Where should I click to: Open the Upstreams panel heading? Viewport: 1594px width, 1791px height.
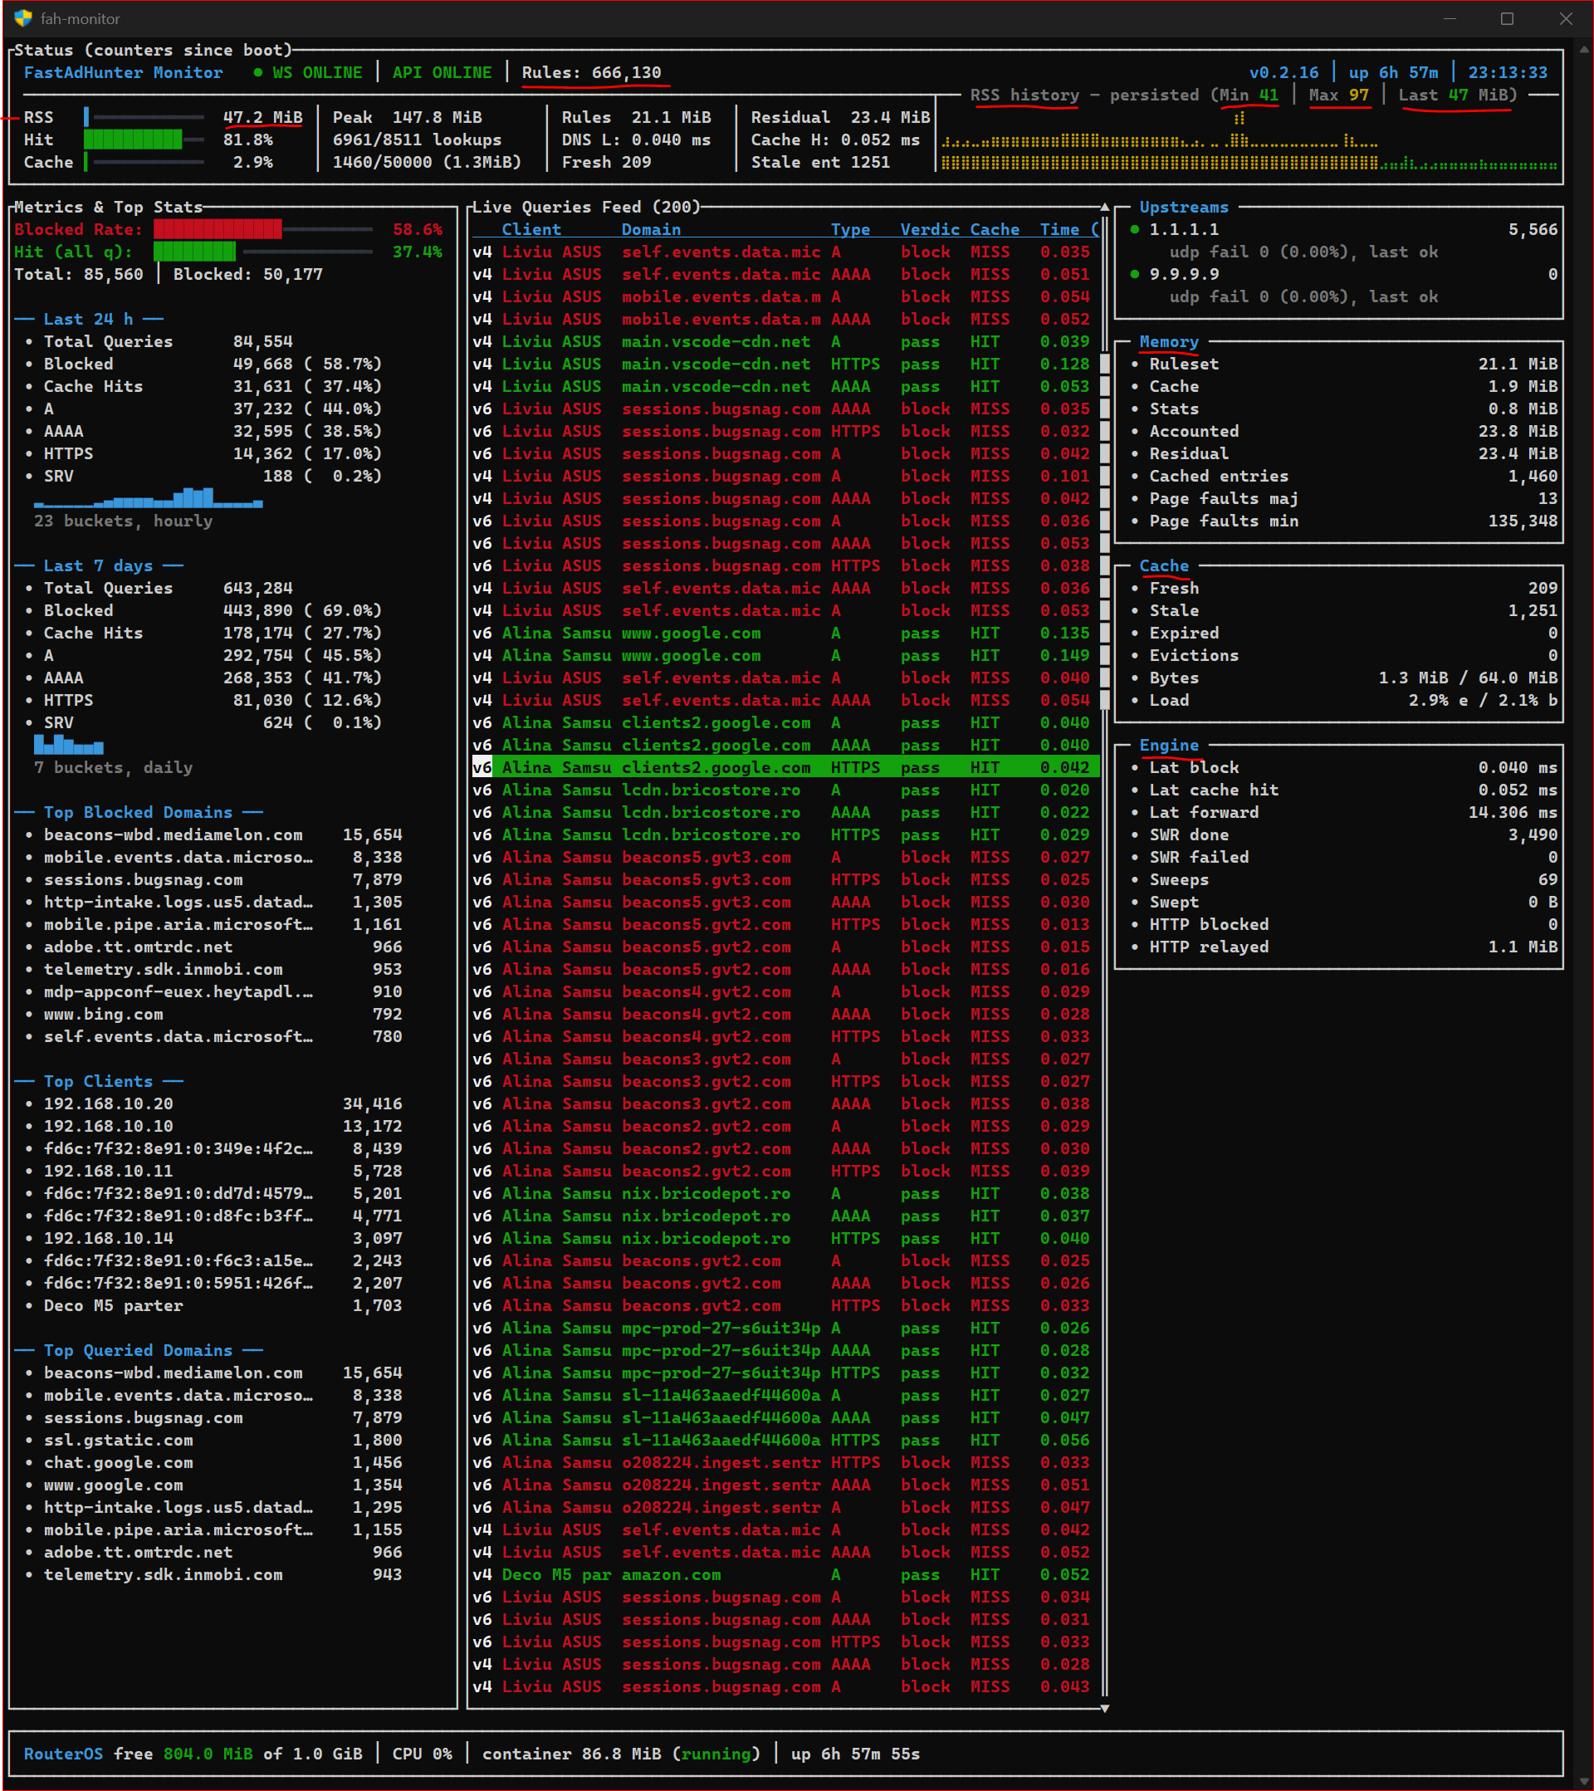pos(1184,208)
